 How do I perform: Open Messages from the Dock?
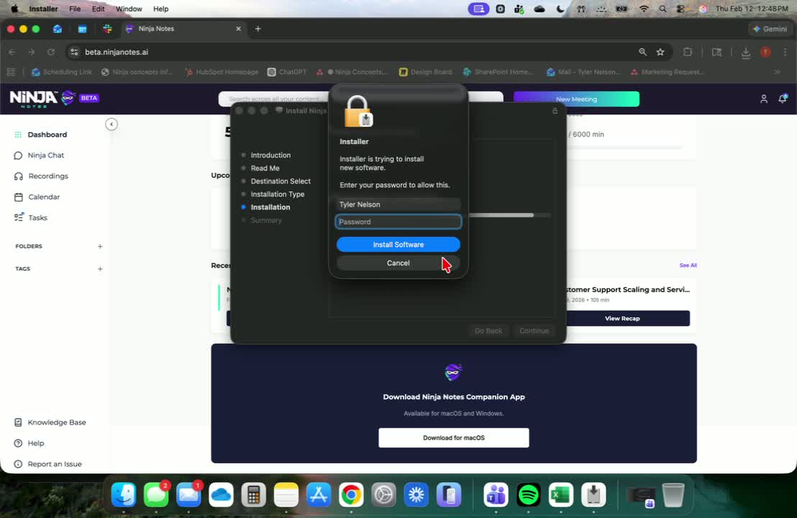[x=156, y=494]
